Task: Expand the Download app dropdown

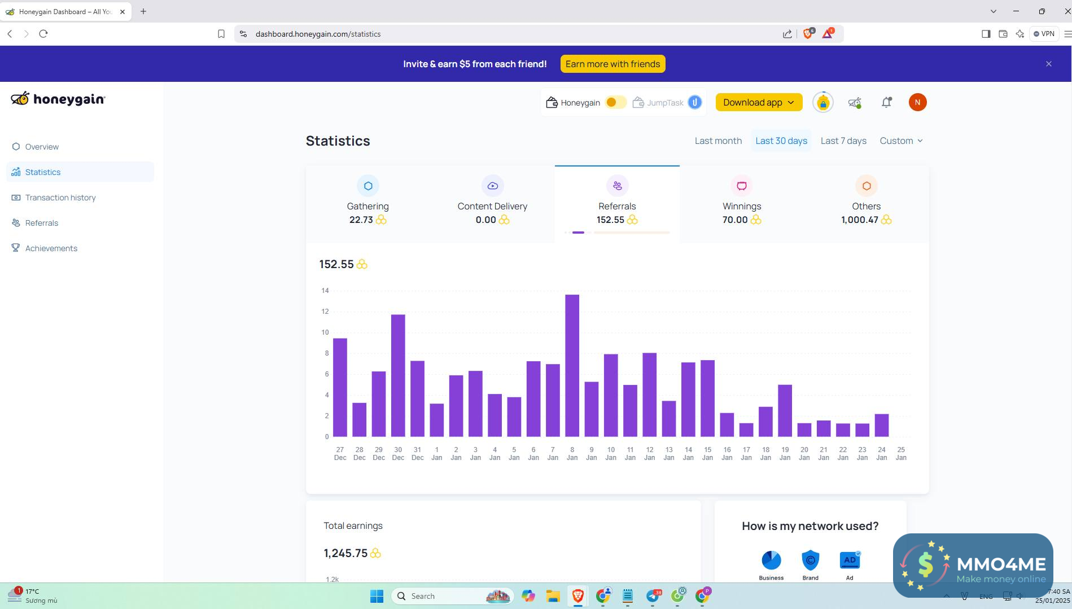Action: [x=759, y=102]
